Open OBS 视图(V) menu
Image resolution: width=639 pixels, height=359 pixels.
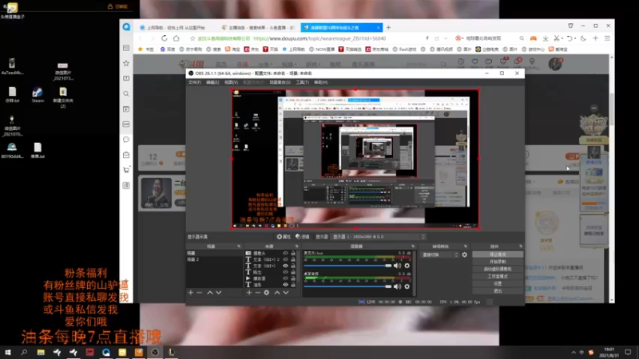pos(231,82)
